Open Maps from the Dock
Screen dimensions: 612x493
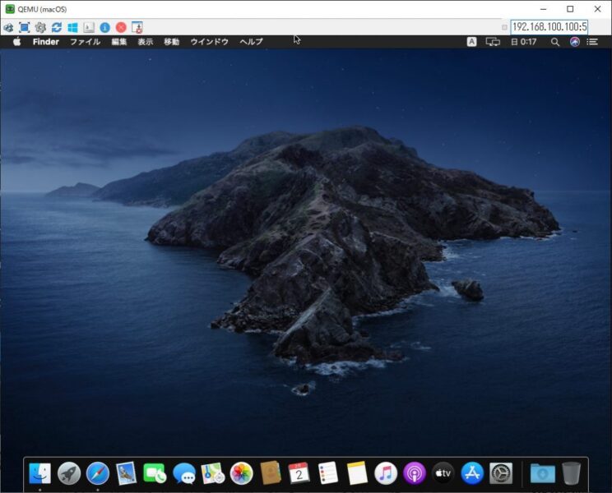click(213, 473)
